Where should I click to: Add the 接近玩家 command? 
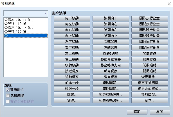coord(72,71)
